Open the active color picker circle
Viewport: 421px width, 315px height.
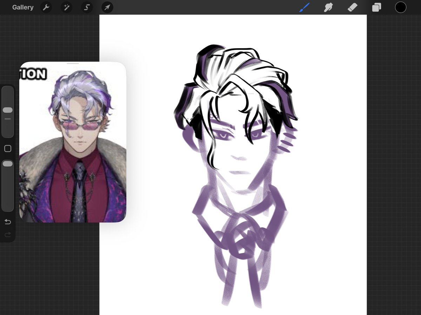point(401,7)
